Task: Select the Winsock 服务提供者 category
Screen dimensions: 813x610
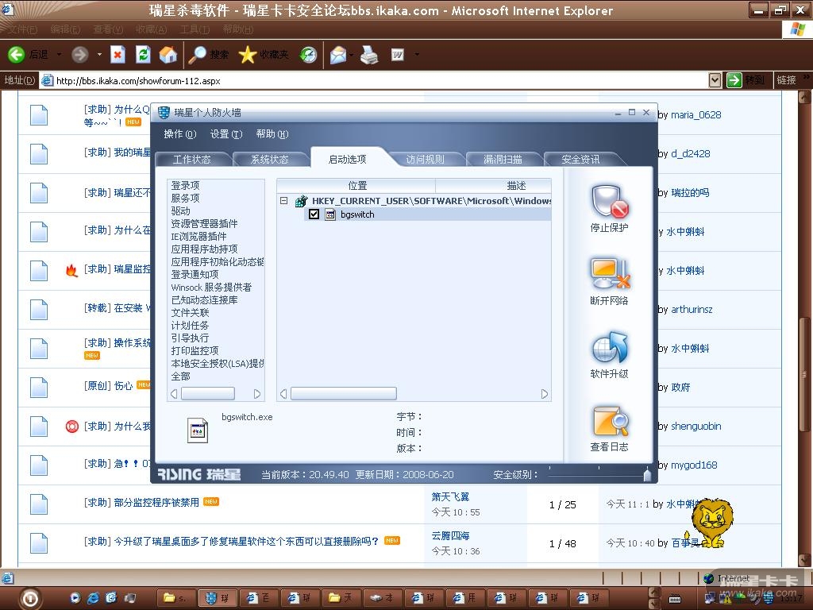Action: click(211, 287)
